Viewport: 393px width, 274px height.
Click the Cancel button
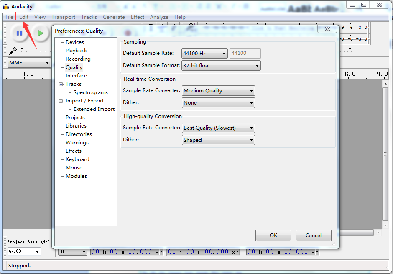313,236
